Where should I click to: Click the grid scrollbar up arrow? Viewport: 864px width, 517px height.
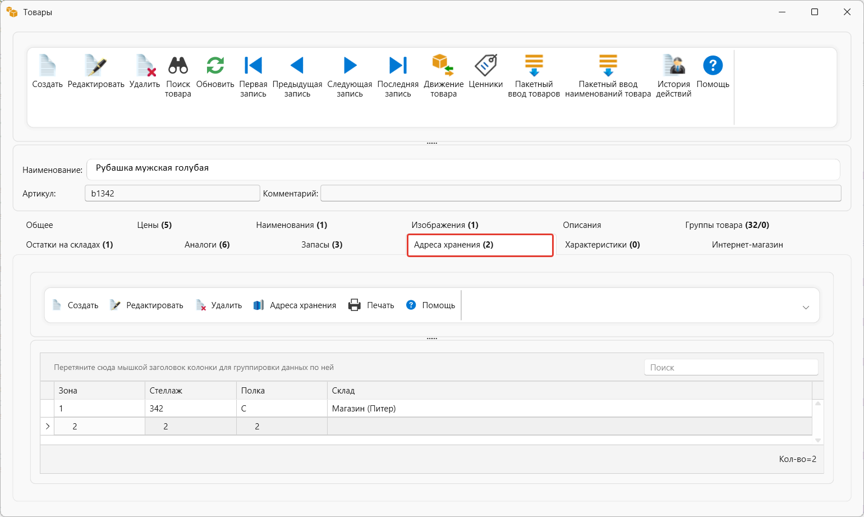[818, 404]
